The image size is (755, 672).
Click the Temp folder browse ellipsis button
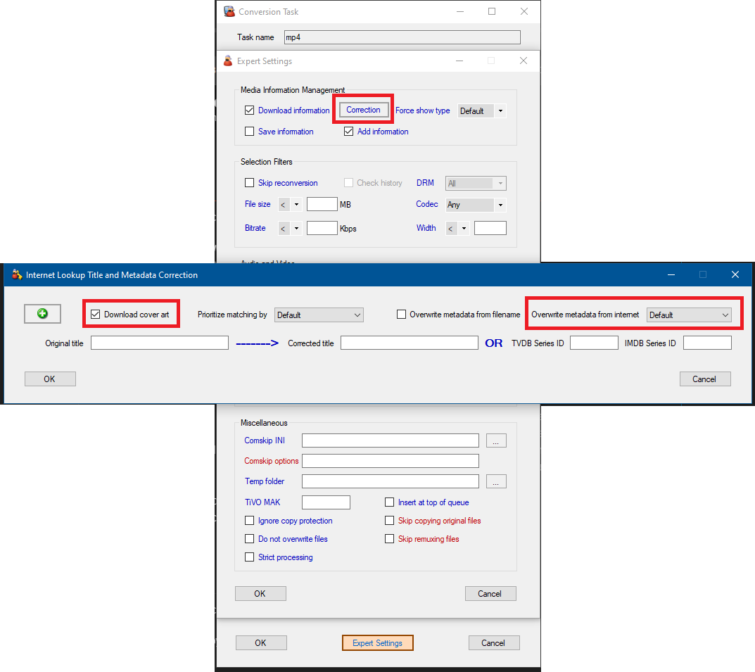point(496,482)
